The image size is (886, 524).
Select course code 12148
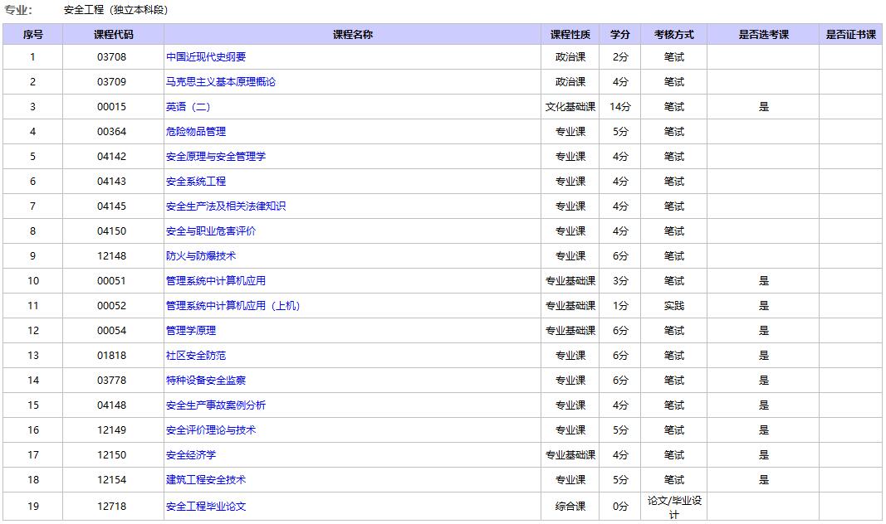click(x=112, y=255)
